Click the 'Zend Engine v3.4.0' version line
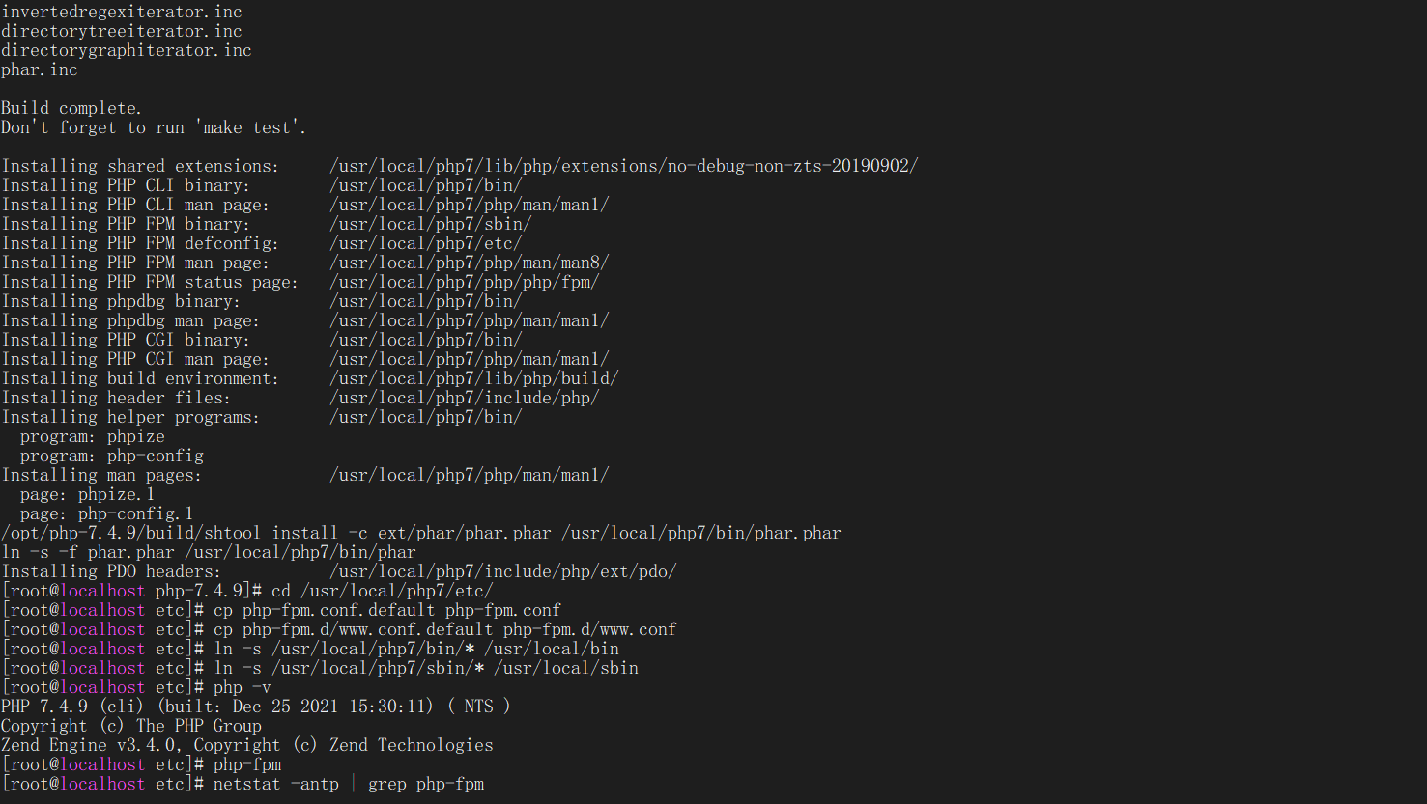Image resolution: width=1427 pixels, height=804 pixels. coord(246,745)
